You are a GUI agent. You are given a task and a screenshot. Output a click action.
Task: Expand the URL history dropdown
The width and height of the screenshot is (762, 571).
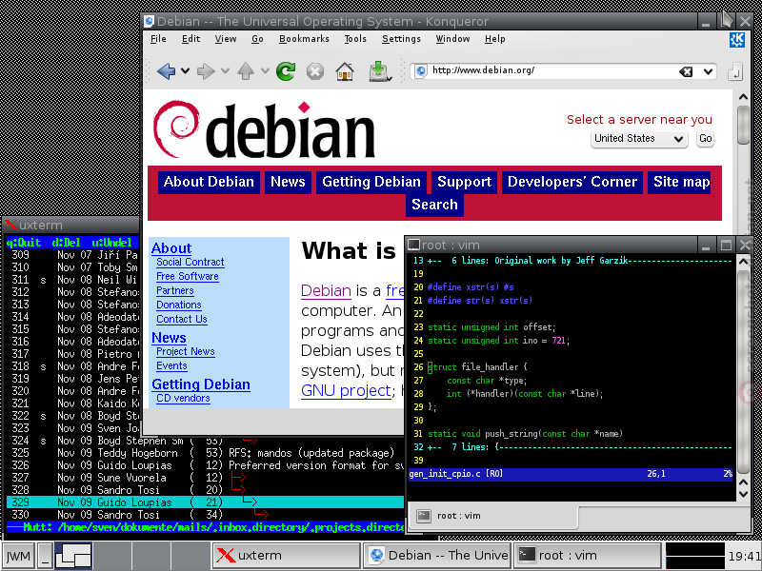pos(708,72)
